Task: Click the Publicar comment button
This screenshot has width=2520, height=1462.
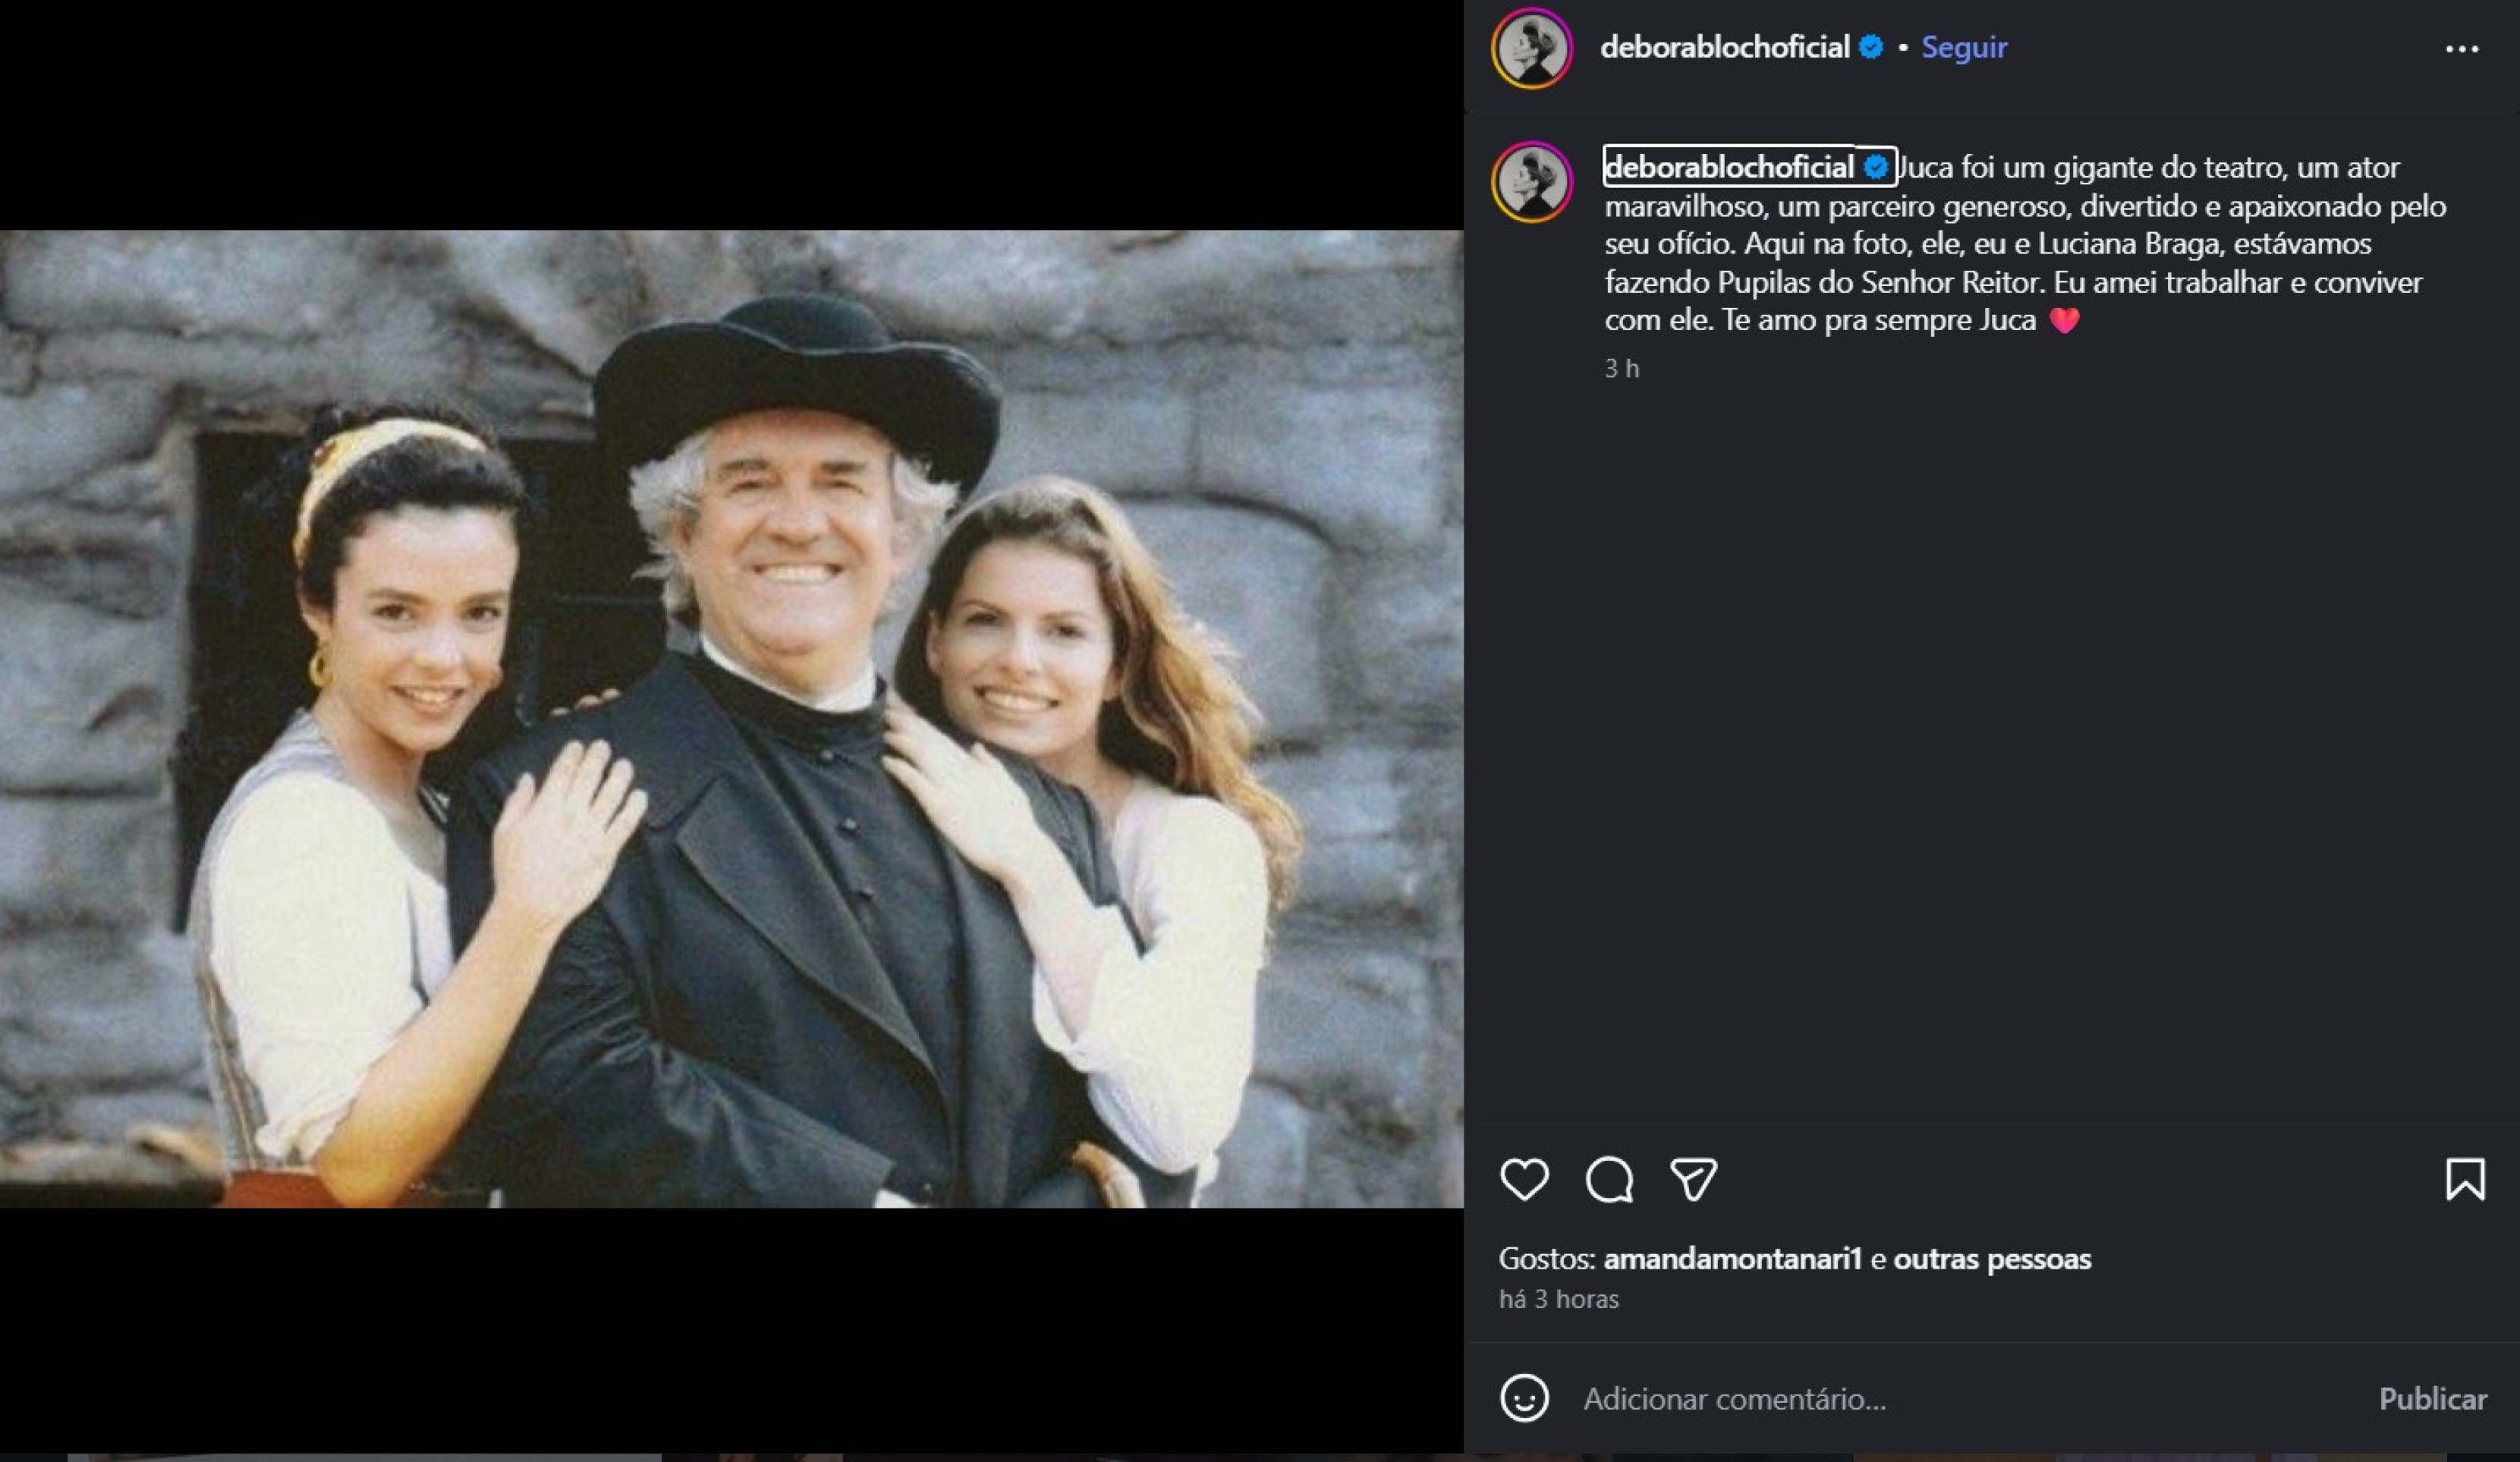Action: pyautogui.click(x=2432, y=1398)
